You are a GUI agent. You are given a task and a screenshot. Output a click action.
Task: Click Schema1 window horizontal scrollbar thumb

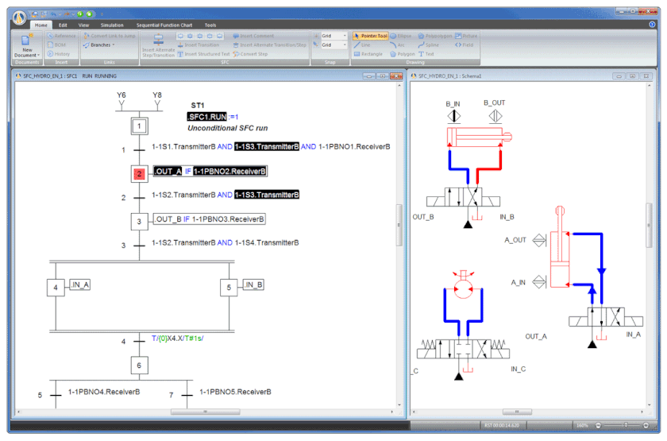(x=517, y=412)
